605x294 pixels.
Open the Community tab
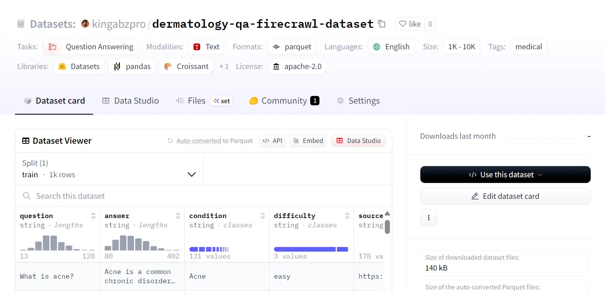284,101
